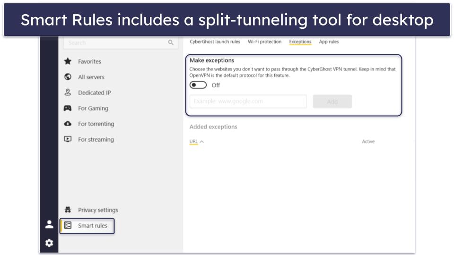The height and width of the screenshot is (255, 454).
Task: Open Privacy settings from the sidebar
Action: coord(97,210)
